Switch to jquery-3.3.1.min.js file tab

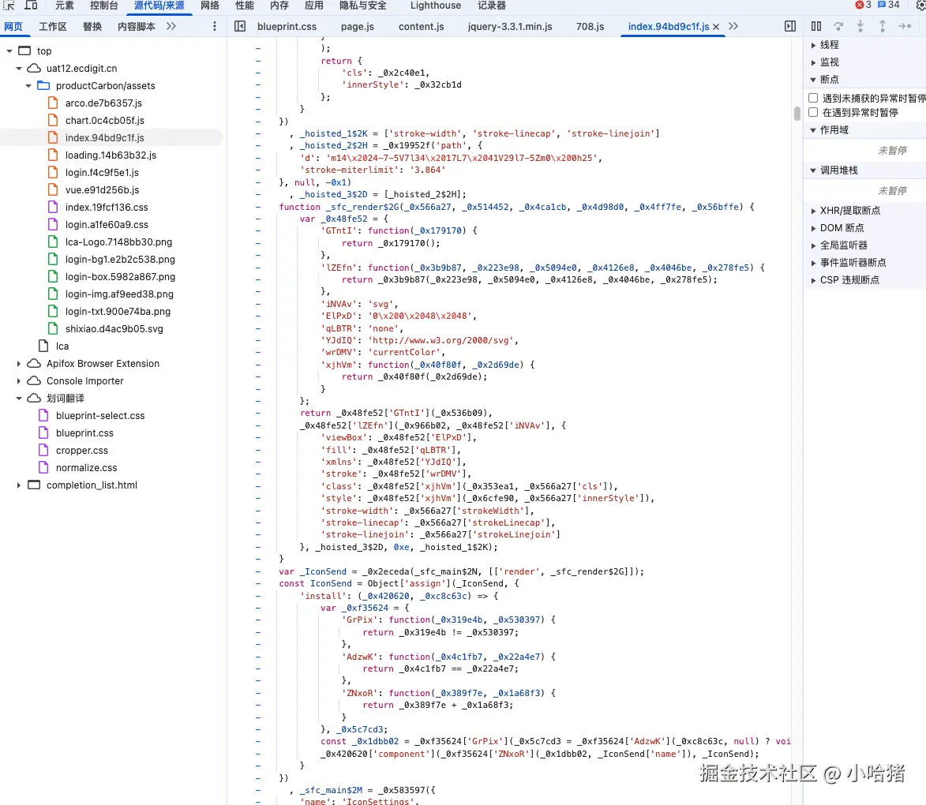[510, 27]
